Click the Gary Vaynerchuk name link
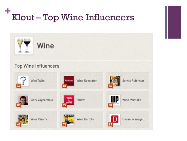187x141 pixels. [42, 100]
